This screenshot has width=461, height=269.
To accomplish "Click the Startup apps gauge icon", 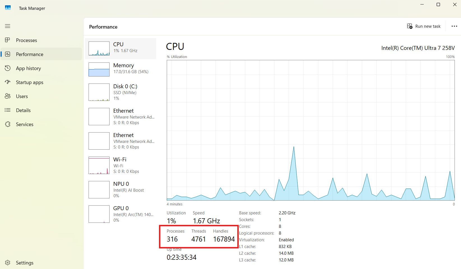I will pos(8,82).
